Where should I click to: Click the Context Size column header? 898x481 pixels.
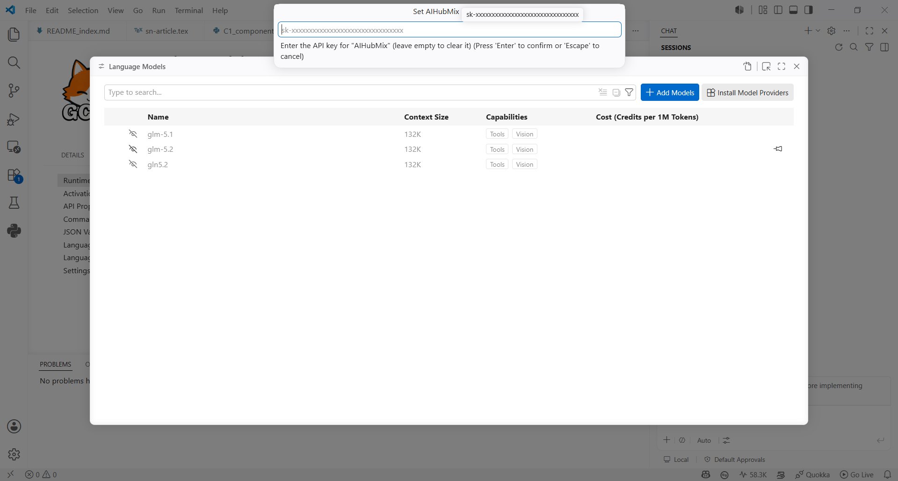[x=426, y=117]
